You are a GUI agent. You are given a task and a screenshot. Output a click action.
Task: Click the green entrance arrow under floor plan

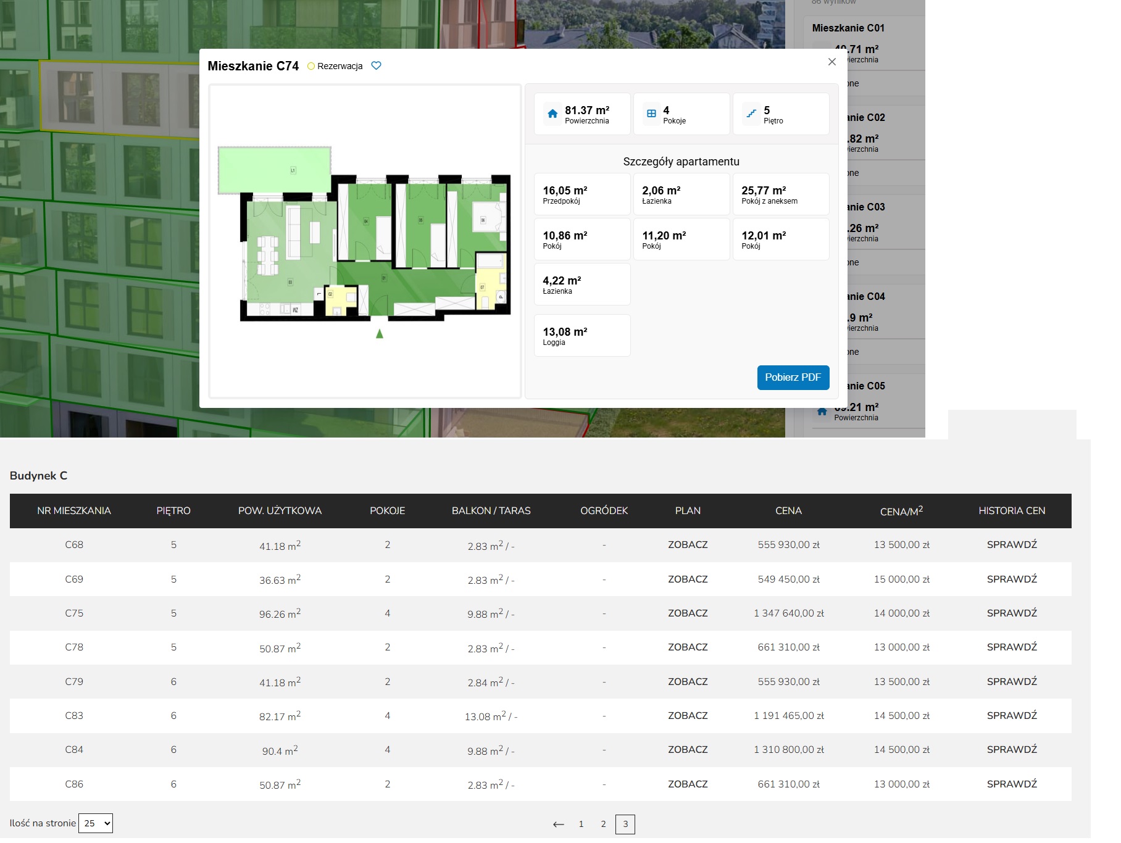point(380,334)
